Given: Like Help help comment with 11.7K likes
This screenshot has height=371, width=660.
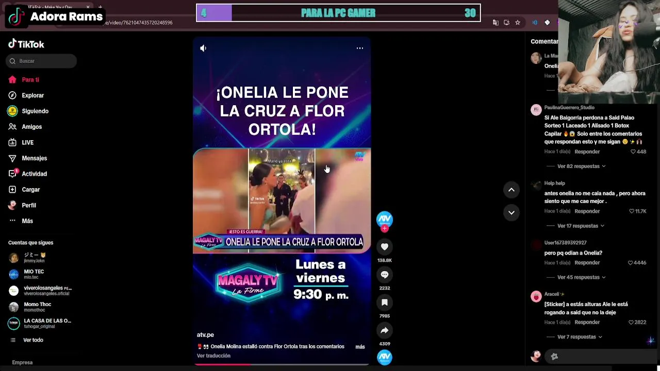Looking at the screenshot, I should pyautogui.click(x=632, y=211).
